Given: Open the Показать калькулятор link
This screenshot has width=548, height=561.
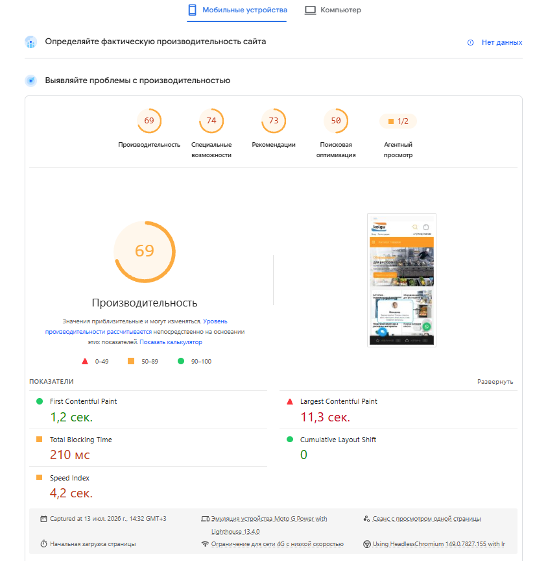Looking at the screenshot, I should pos(171,342).
